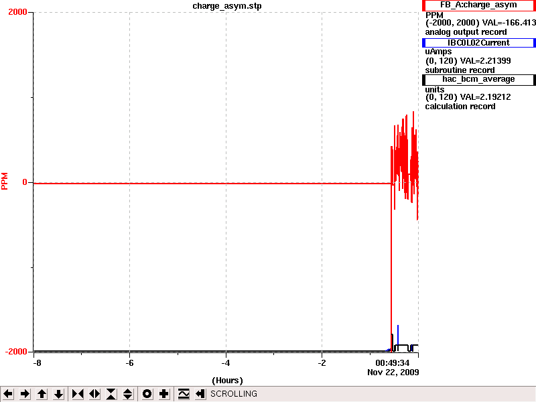
Task: Click the 'subroutine record' text
Action: tap(460, 70)
